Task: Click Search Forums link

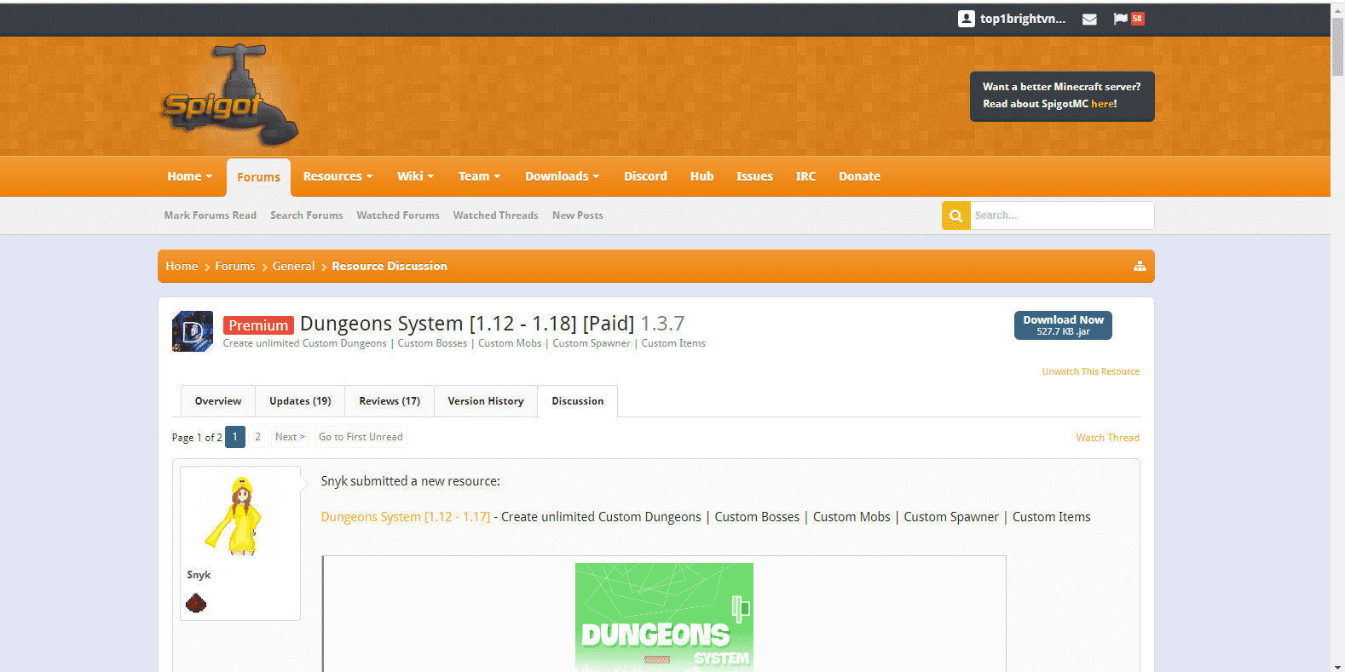Action: click(x=307, y=215)
